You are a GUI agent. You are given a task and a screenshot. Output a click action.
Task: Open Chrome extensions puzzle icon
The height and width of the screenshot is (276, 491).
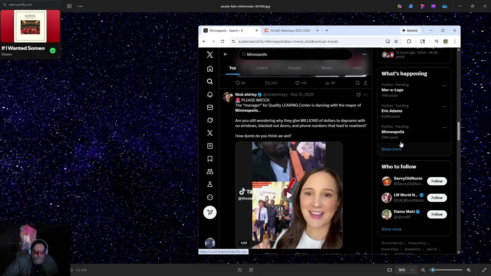pos(409,41)
